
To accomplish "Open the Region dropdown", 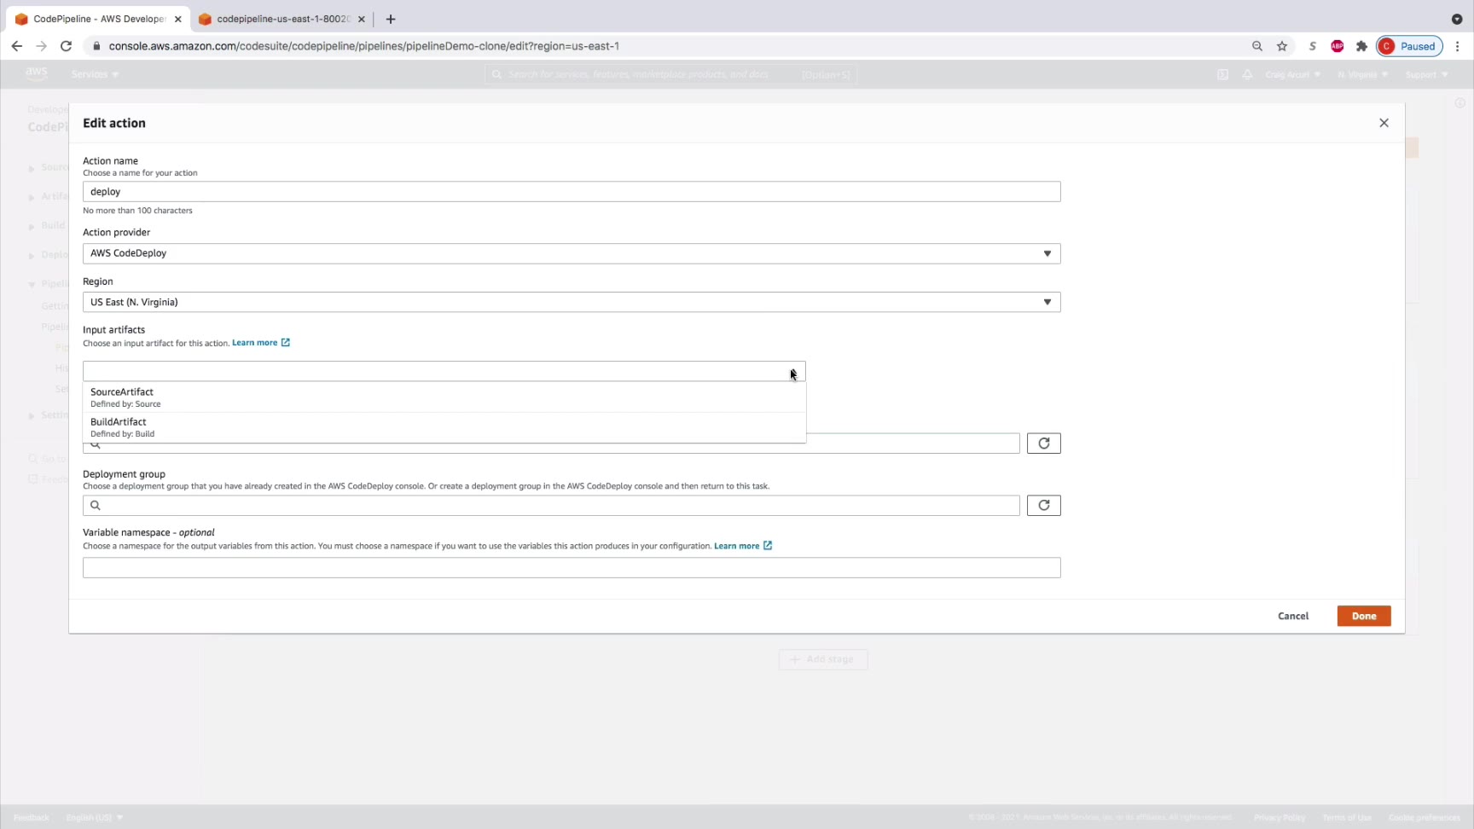I will tap(572, 302).
